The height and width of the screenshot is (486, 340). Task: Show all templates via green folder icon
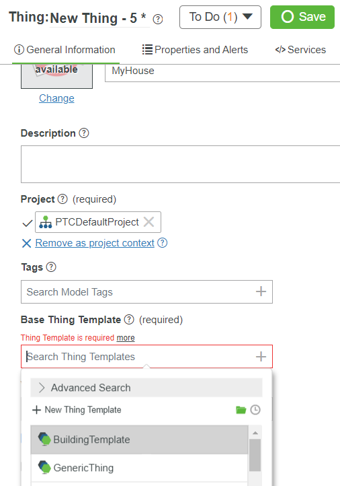click(x=241, y=410)
